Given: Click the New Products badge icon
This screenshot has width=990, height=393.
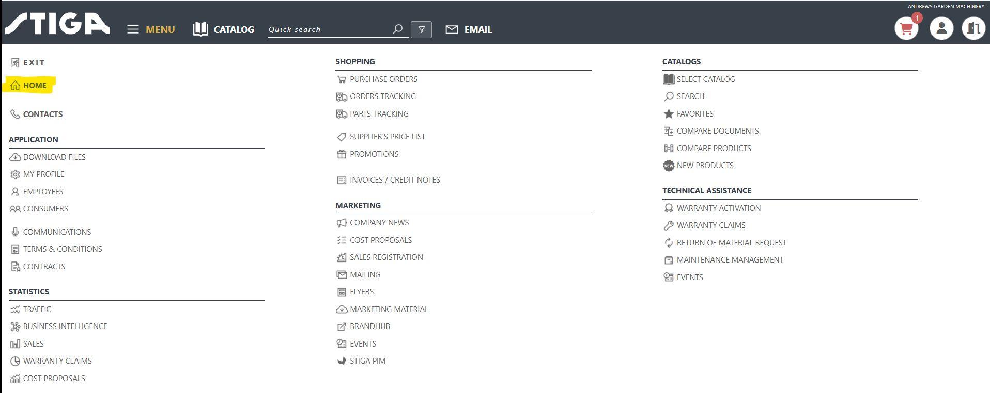Looking at the screenshot, I should click(669, 166).
